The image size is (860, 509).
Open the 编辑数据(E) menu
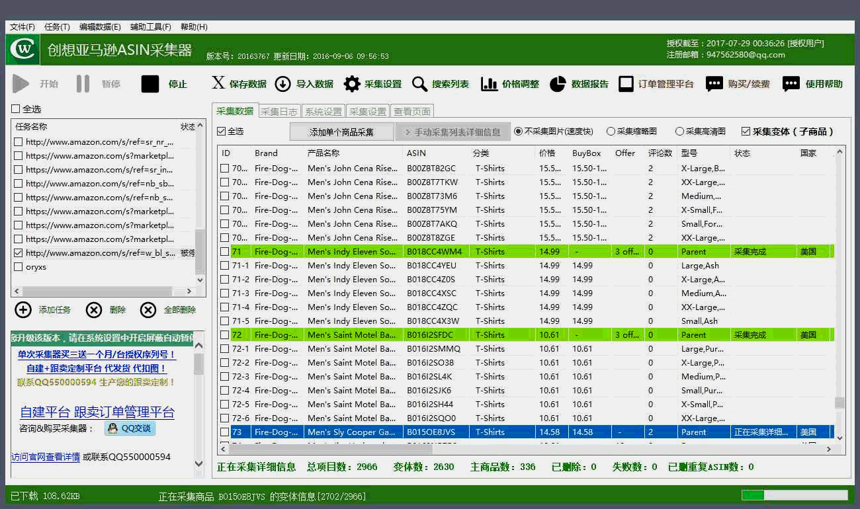(x=100, y=27)
